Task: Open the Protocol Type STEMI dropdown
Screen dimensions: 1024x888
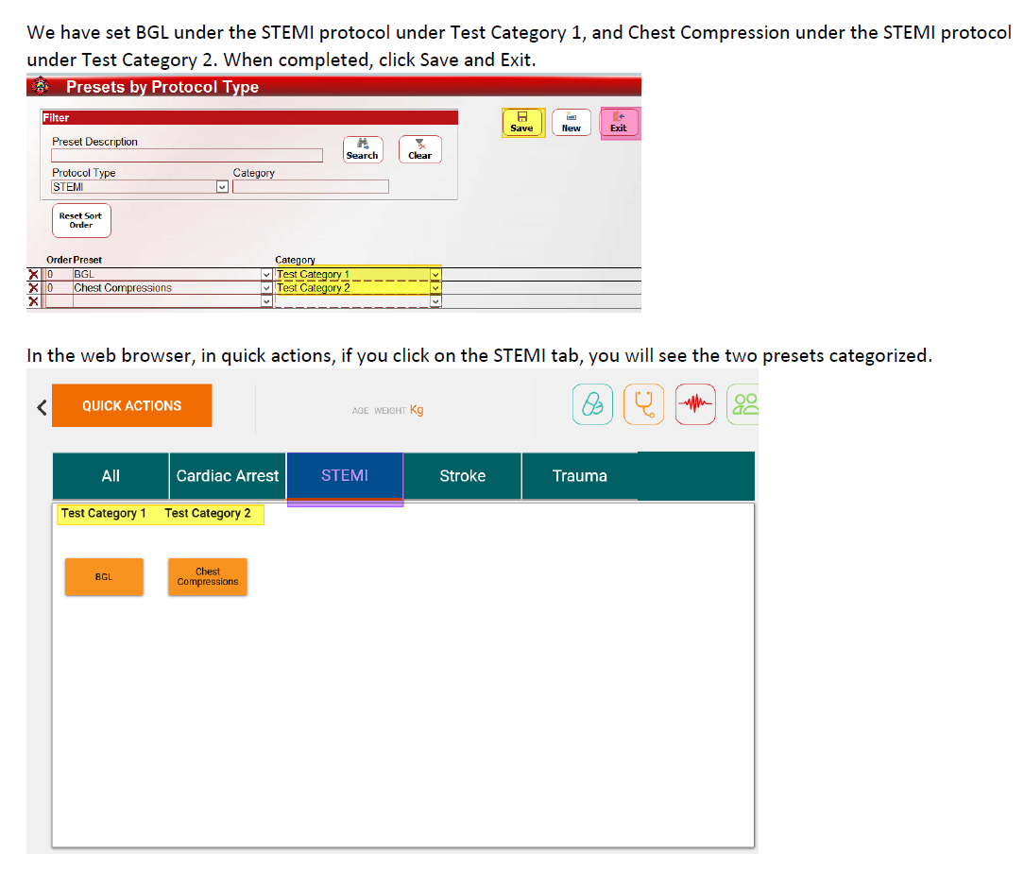Action: [222, 187]
